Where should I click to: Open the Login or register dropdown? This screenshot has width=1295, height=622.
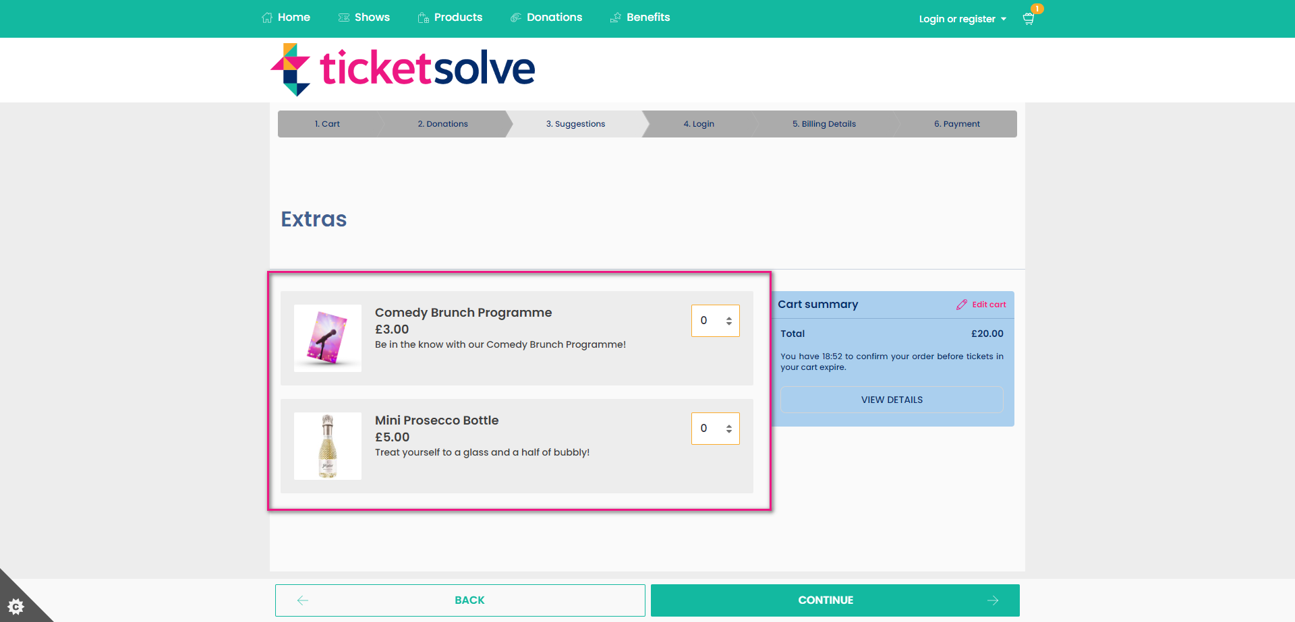[x=962, y=19]
